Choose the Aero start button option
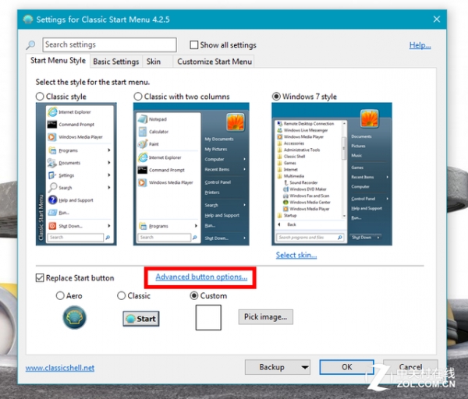468x399 pixels. click(x=61, y=296)
